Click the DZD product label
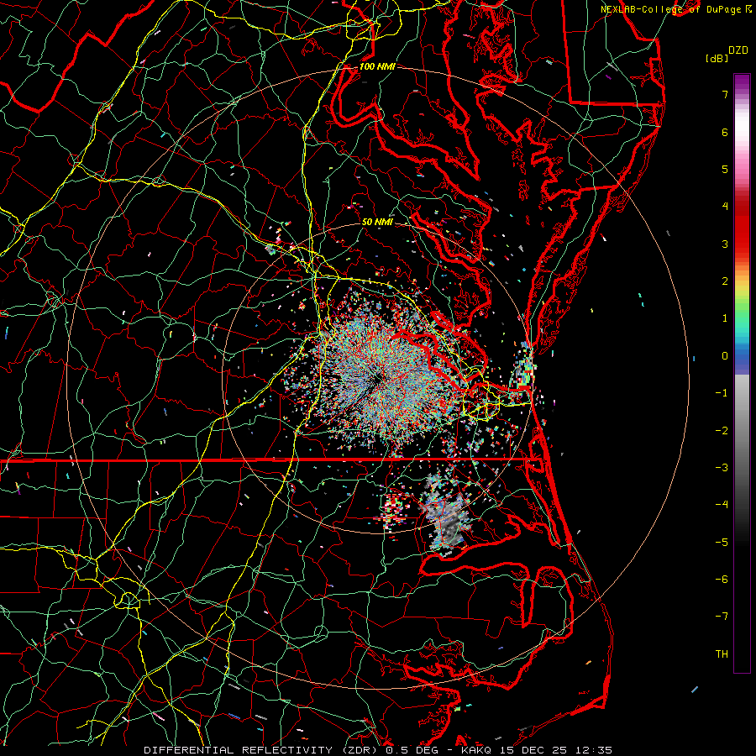The height and width of the screenshot is (756, 756). tap(738, 50)
